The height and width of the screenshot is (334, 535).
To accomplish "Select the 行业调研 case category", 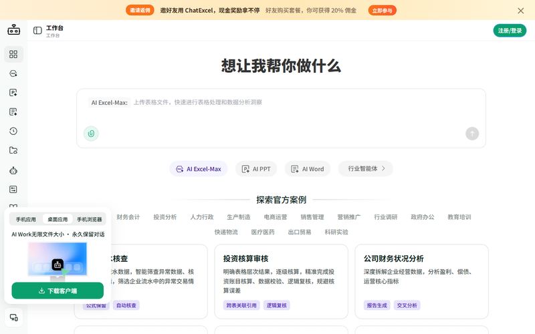I will coord(386,217).
